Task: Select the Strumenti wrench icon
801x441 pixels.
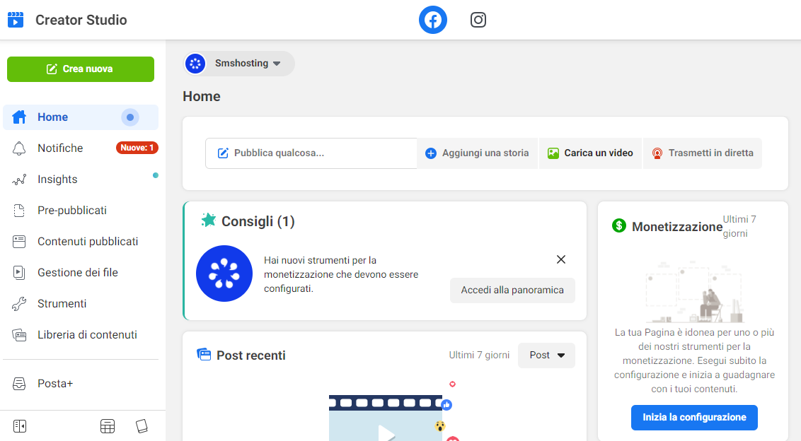Action: pyautogui.click(x=21, y=303)
